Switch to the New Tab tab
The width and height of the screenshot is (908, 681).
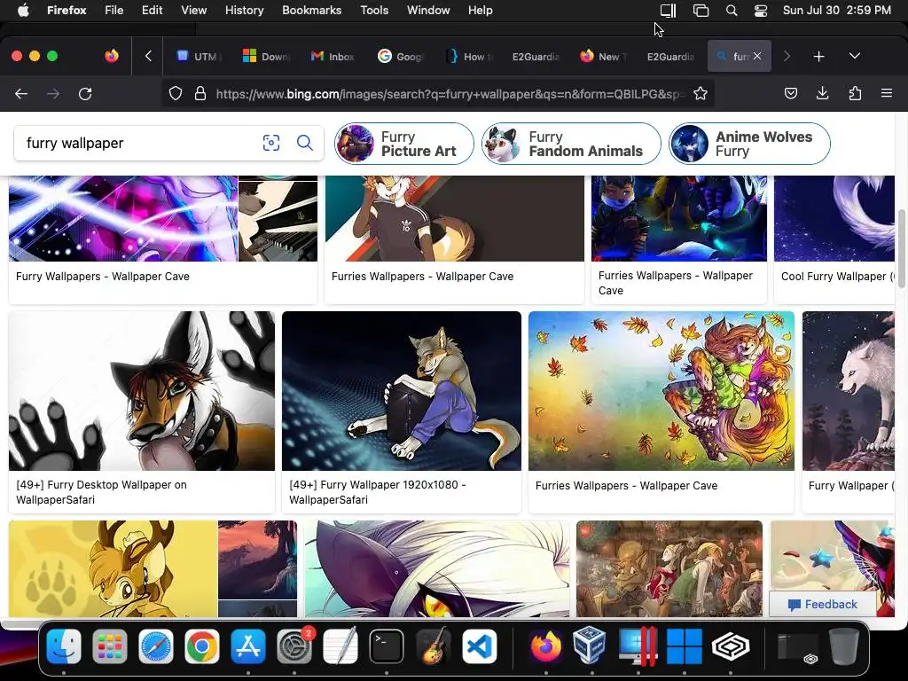coord(603,57)
